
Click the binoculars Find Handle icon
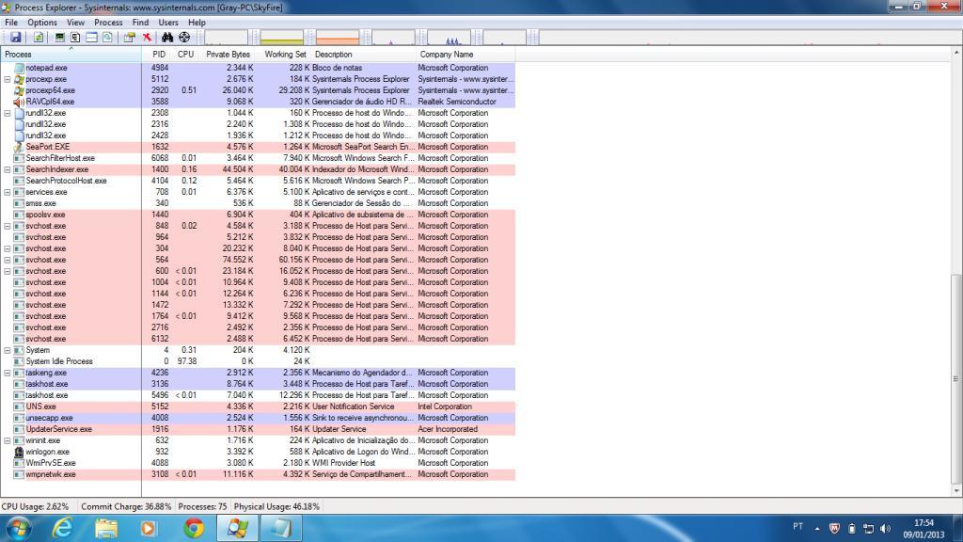[167, 38]
